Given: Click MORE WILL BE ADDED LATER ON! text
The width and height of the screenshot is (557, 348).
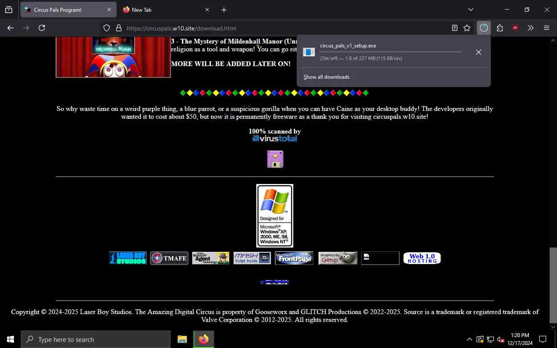Looking at the screenshot, I should pyautogui.click(x=231, y=64).
